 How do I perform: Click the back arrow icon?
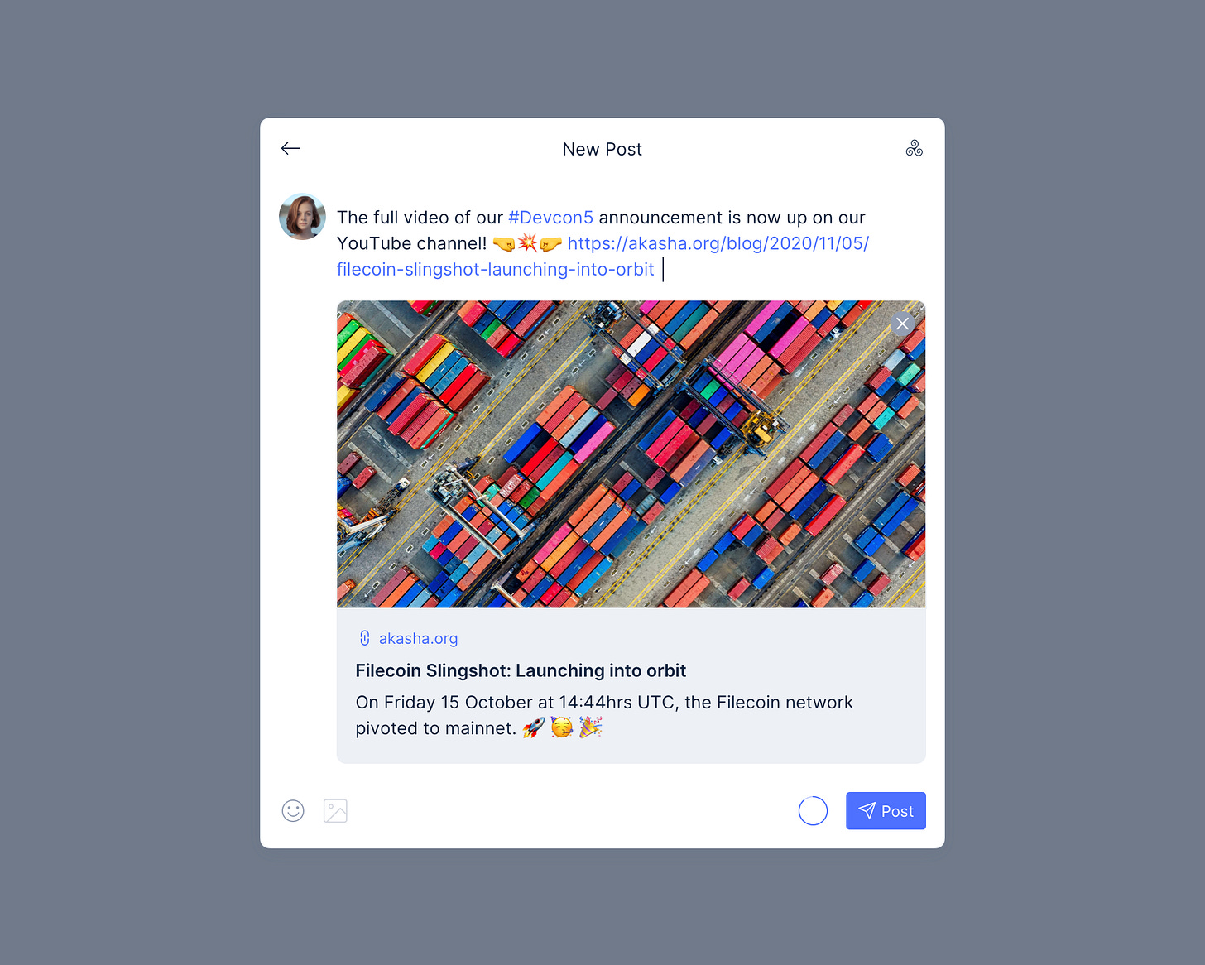click(290, 149)
